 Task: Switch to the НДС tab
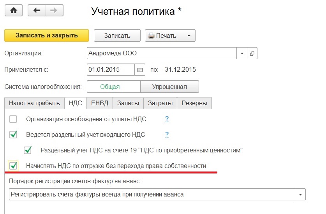click(76, 103)
